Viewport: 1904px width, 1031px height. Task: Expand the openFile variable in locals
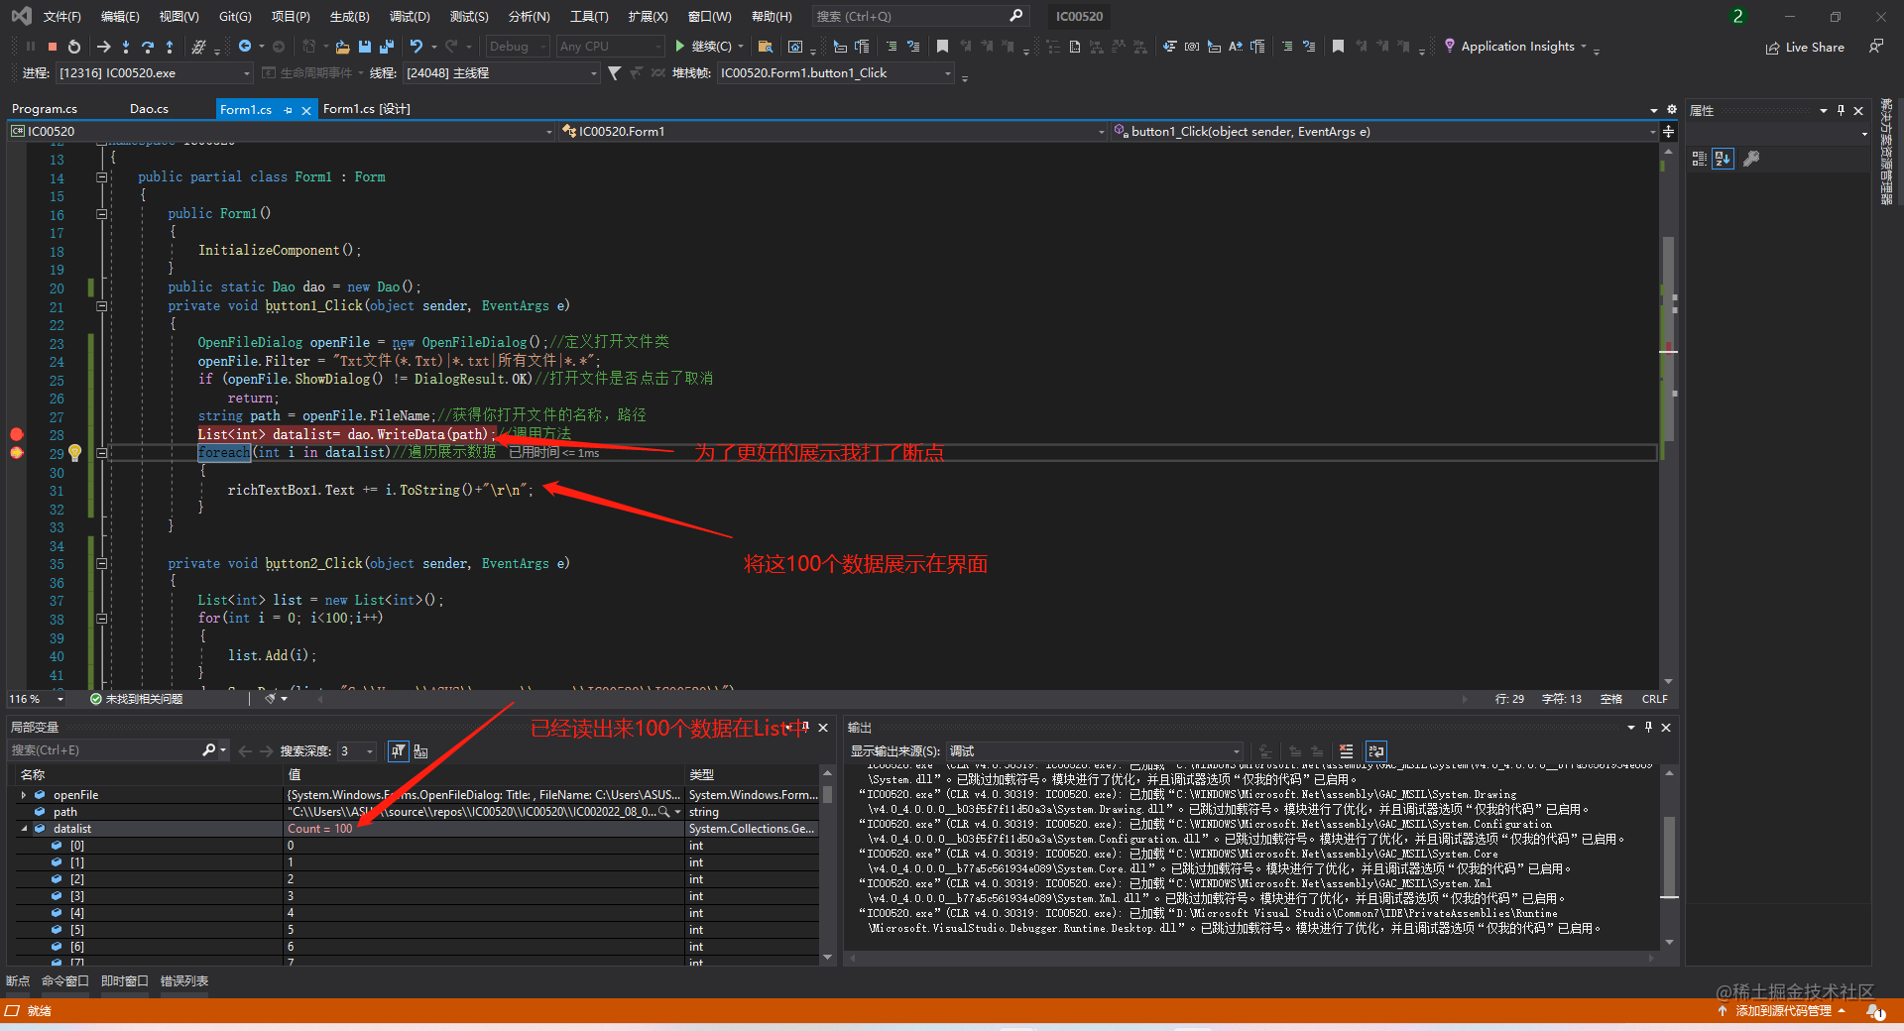pos(24,795)
